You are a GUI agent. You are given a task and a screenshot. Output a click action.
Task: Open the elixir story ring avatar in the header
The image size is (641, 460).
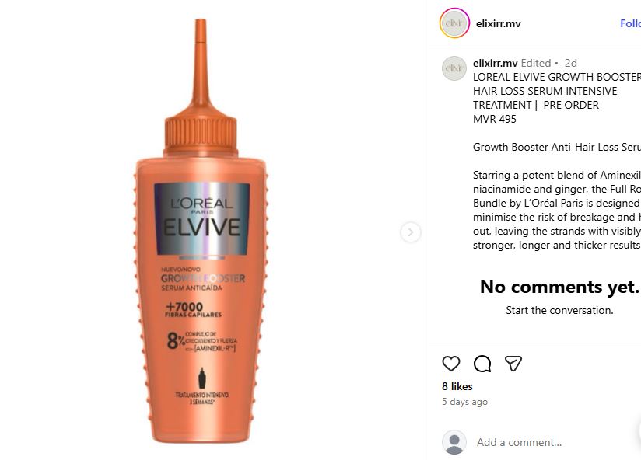click(x=454, y=23)
